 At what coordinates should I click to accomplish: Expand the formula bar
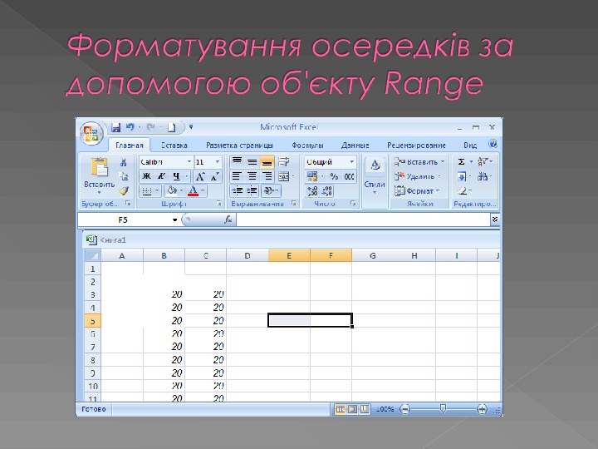495,220
